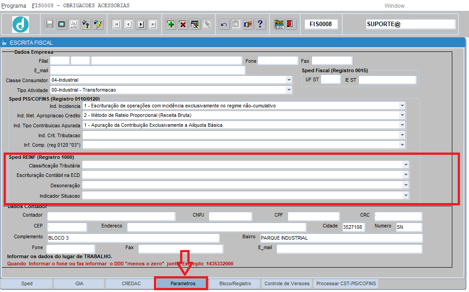Open the Window menu
This screenshot has height=292, width=469.
(394, 6)
